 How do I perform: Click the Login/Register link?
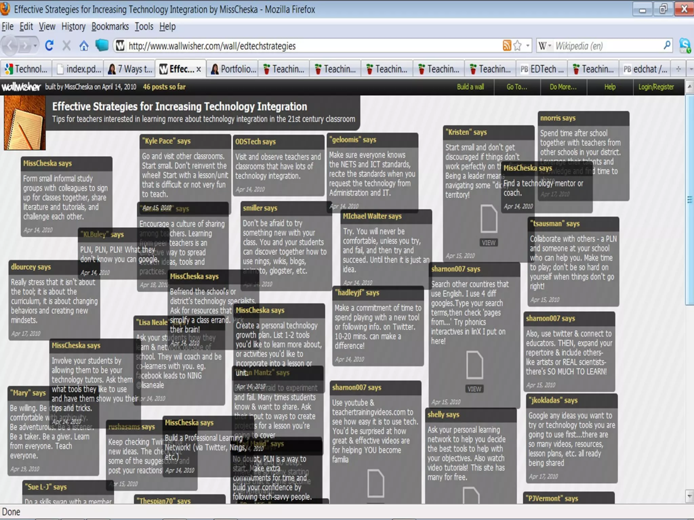point(656,87)
